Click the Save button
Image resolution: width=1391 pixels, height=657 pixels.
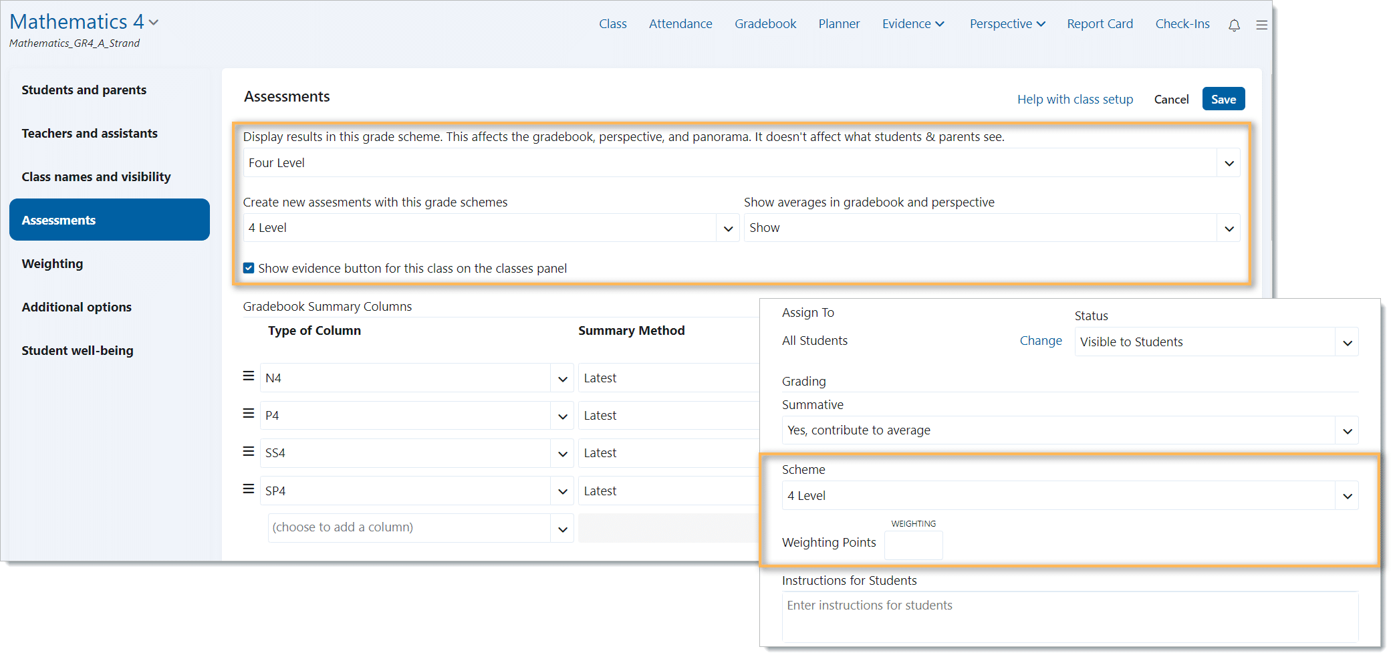click(1223, 99)
